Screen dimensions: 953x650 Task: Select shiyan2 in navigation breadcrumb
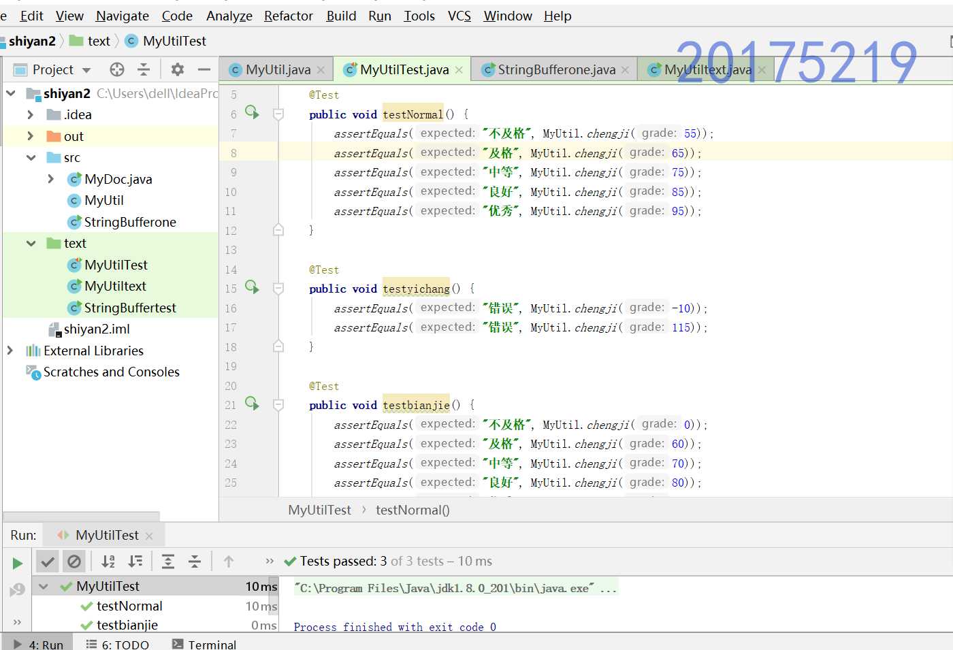tap(32, 41)
